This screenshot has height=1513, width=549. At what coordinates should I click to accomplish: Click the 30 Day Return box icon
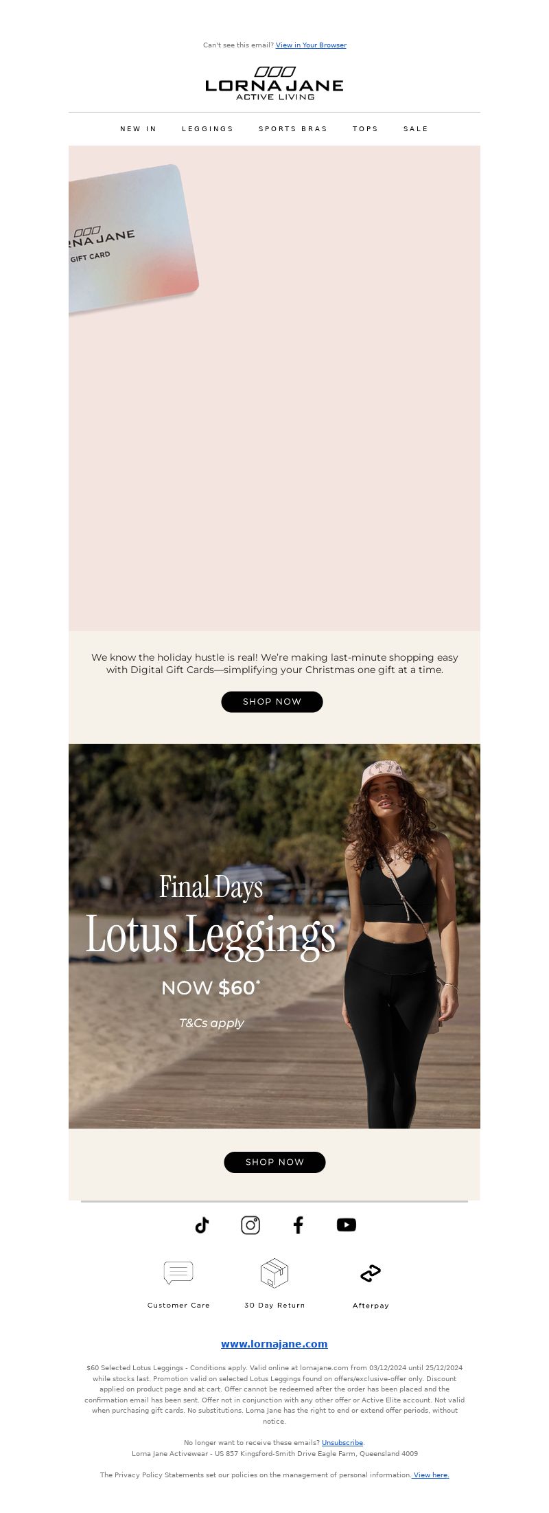pyautogui.click(x=274, y=1273)
